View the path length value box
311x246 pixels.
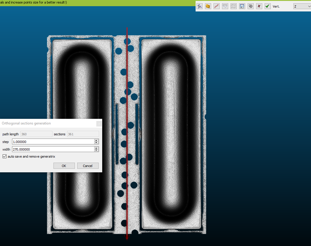click(36, 134)
